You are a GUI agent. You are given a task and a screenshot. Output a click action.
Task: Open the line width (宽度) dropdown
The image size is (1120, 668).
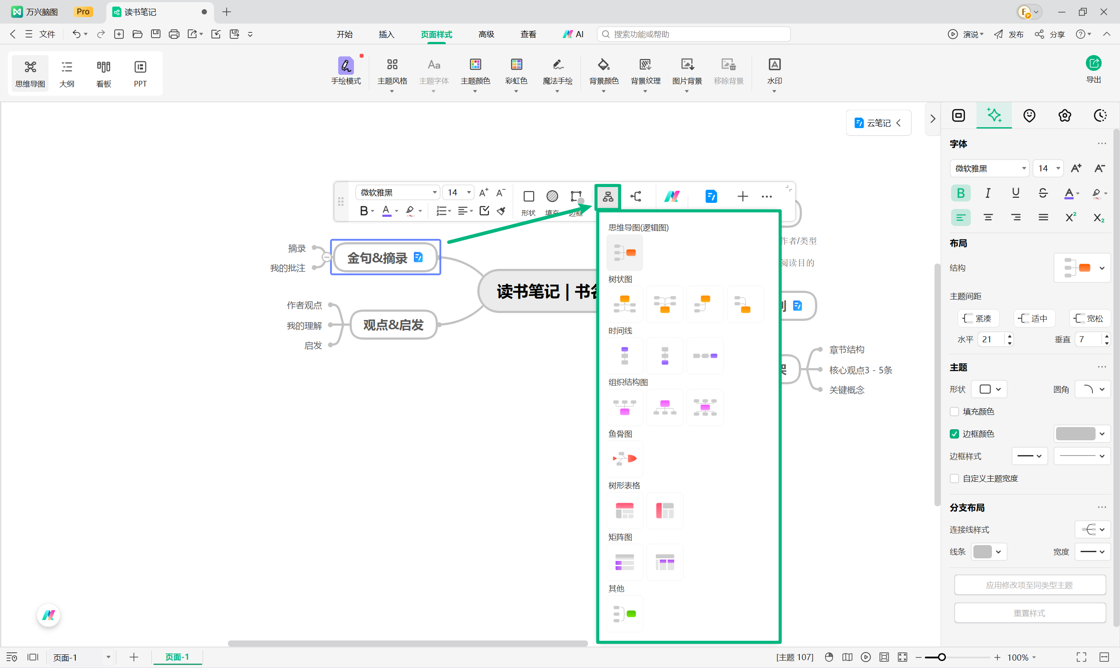[x=1092, y=551]
